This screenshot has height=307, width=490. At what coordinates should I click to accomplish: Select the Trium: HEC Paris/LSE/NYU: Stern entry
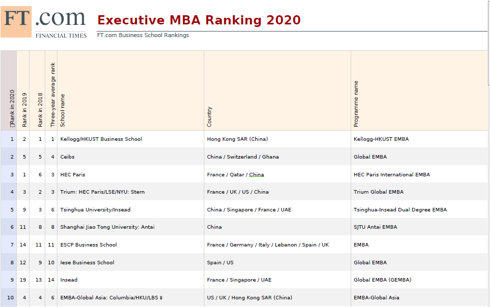(102, 192)
